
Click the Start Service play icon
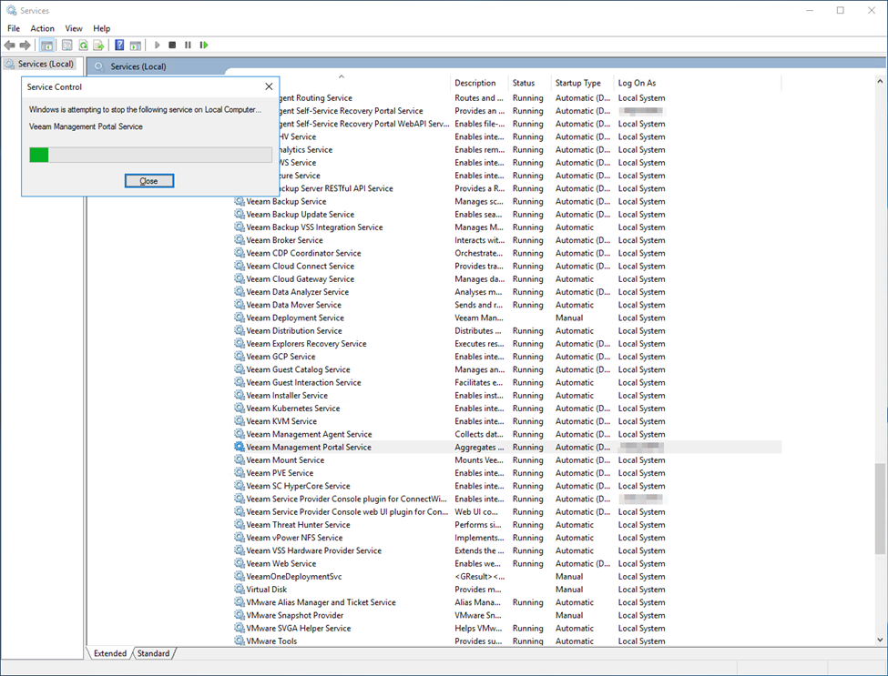click(x=158, y=45)
